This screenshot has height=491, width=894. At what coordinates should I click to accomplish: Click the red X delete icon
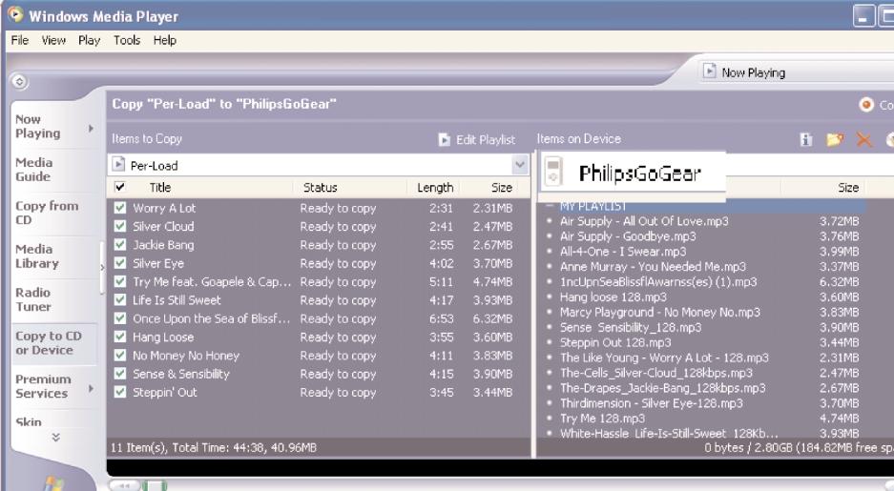(x=864, y=139)
